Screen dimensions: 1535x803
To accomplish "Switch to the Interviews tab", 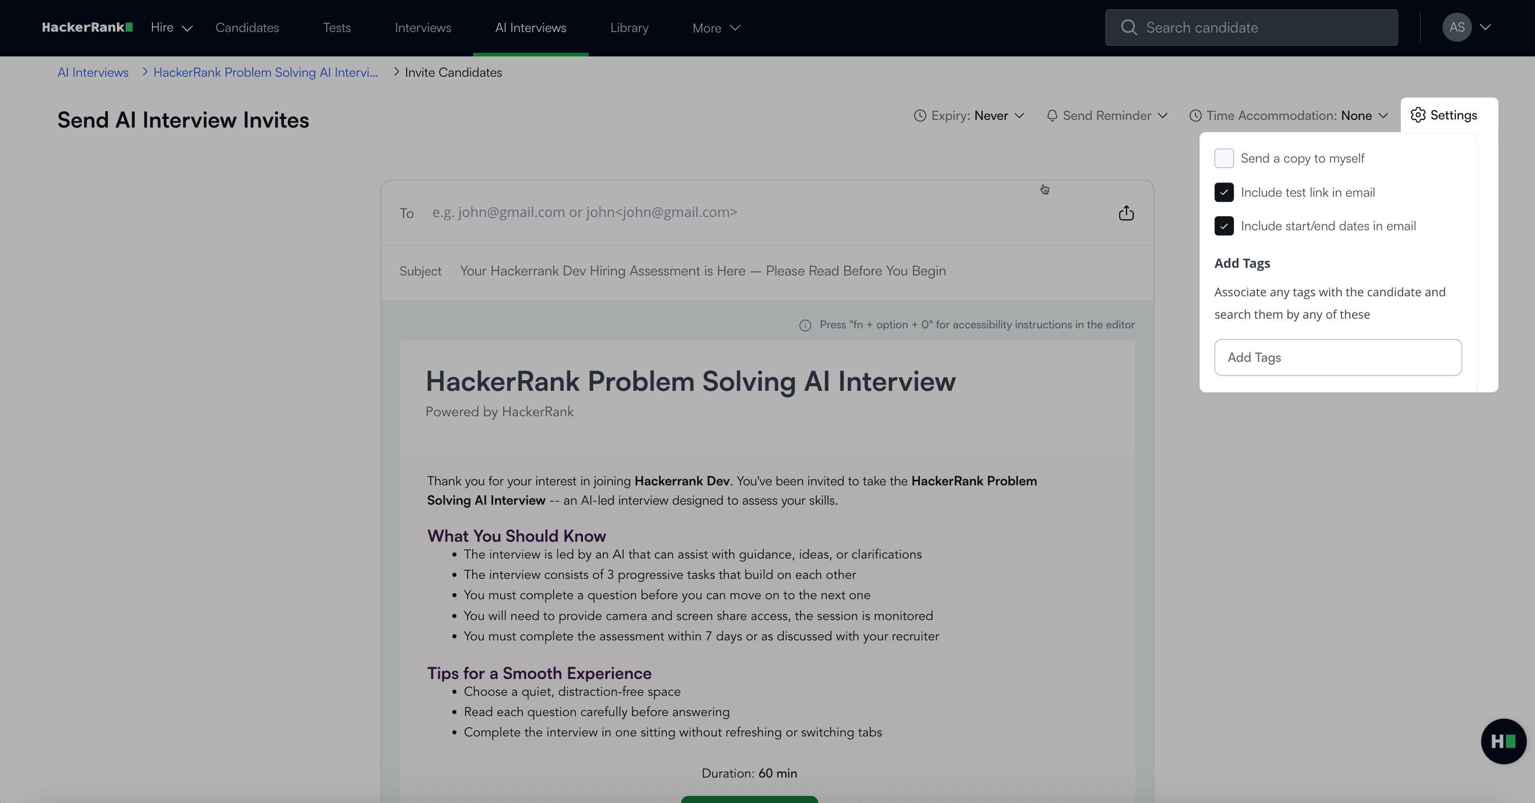I will [x=423, y=27].
